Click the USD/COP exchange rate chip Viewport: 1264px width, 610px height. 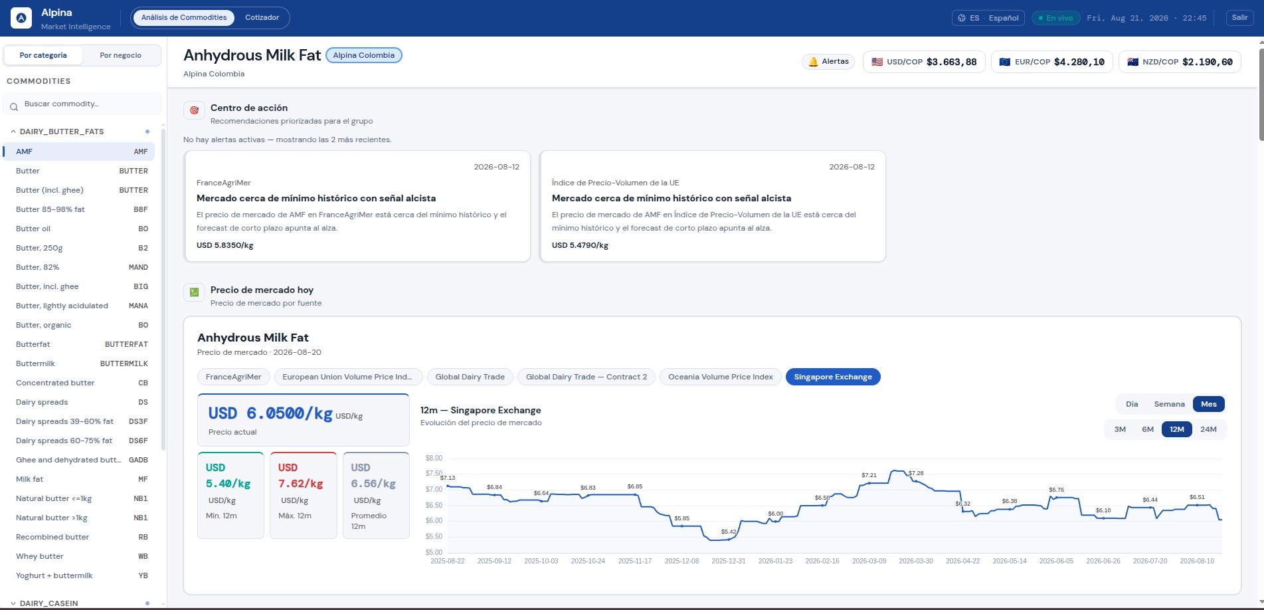pos(924,62)
